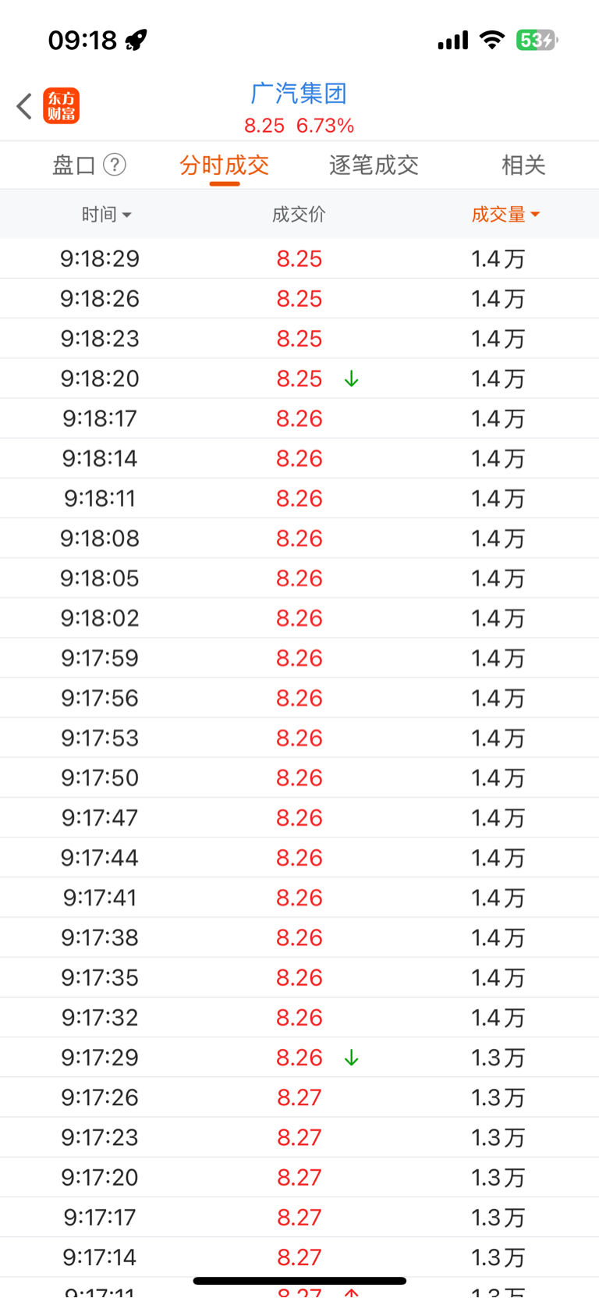Tap the battery indicator in status bar
This screenshot has height=1298, width=599.
pos(537,40)
